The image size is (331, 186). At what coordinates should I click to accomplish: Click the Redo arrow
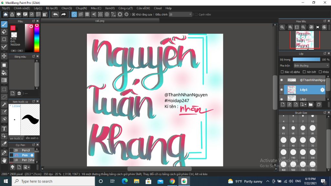[63, 14]
